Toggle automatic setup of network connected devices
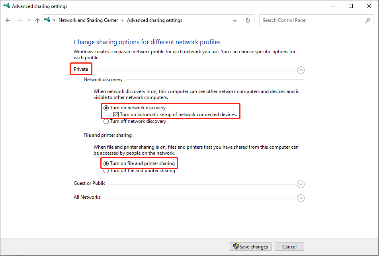 coord(116,114)
